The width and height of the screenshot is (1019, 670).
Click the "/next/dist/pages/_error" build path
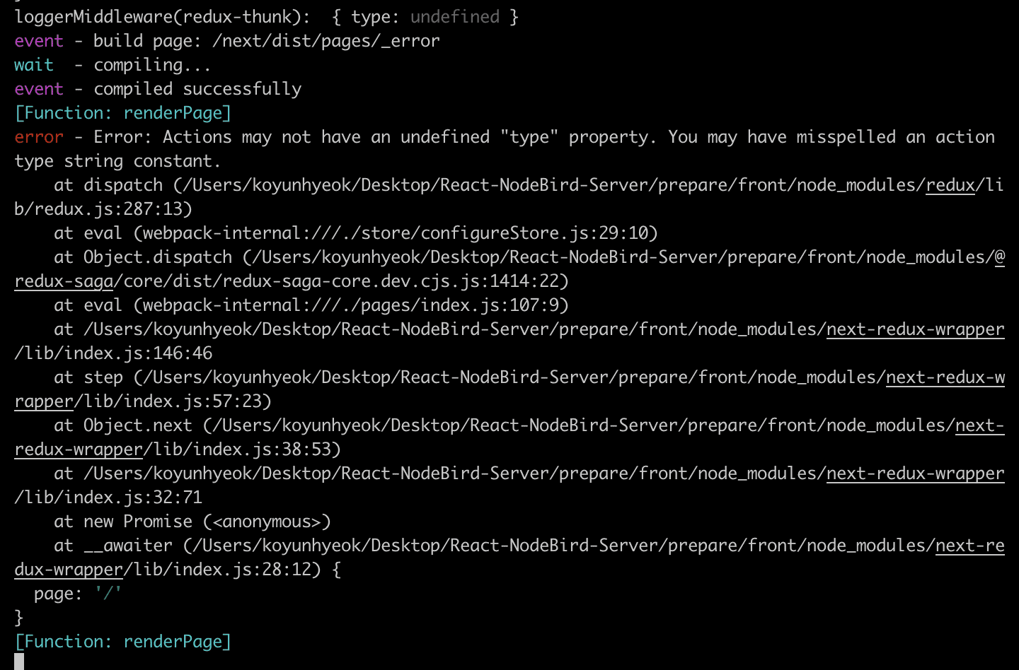tap(326, 41)
